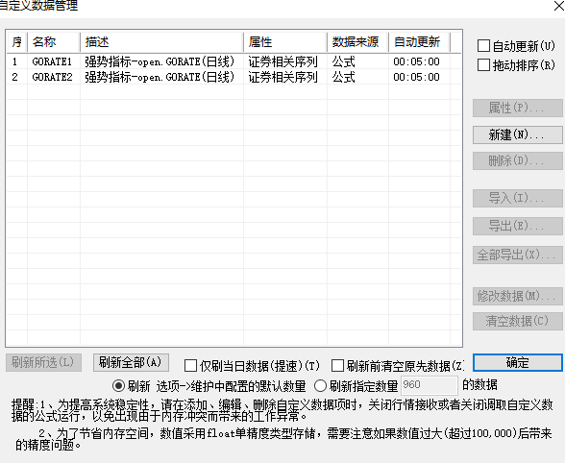The image size is (565, 463).
Task: Click the 刷新所选(L) button
Action: 43,362
